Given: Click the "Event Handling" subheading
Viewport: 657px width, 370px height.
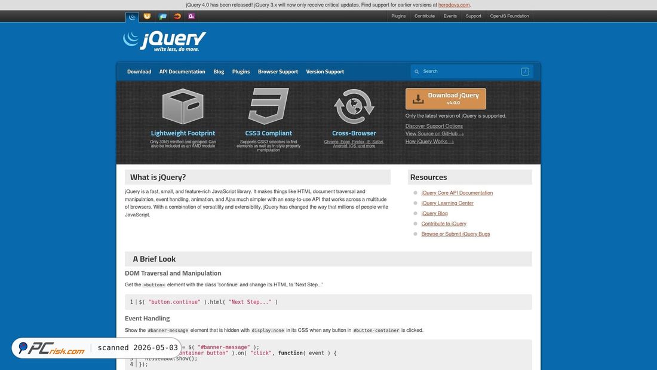Looking at the screenshot, I should tap(147, 319).
